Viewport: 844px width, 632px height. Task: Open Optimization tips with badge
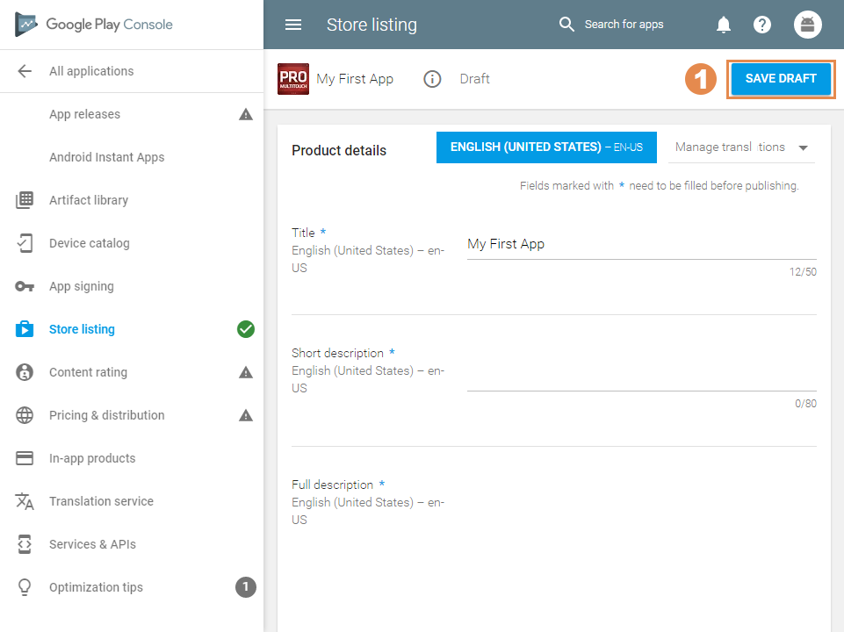[96, 587]
